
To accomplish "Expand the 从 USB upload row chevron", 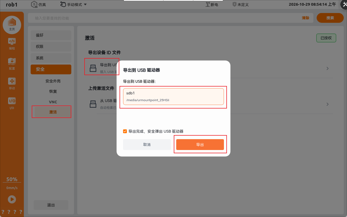I will (327, 104).
